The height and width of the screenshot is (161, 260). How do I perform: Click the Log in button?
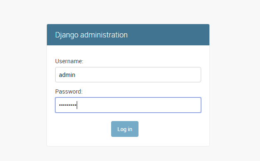tap(125, 129)
